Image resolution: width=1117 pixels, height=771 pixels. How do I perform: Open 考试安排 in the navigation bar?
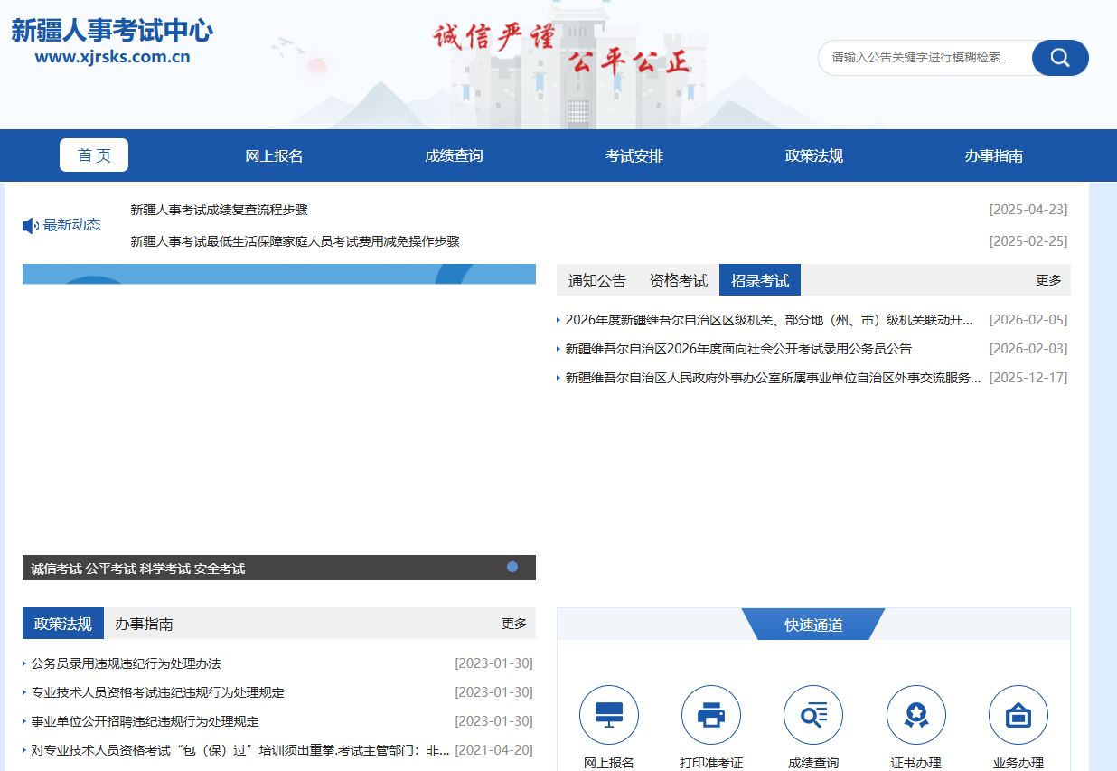coord(634,155)
